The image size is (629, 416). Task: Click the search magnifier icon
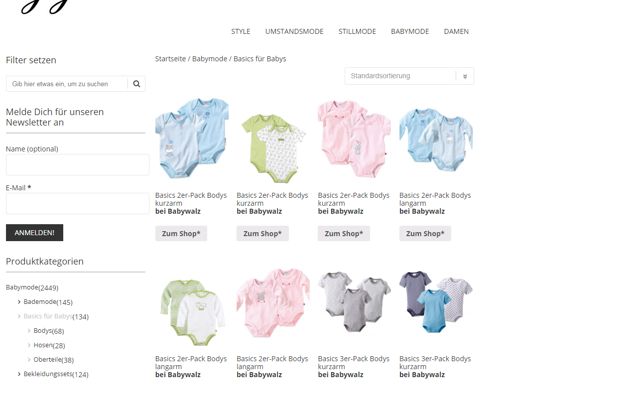pyautogui.click(x=136, y=84)
